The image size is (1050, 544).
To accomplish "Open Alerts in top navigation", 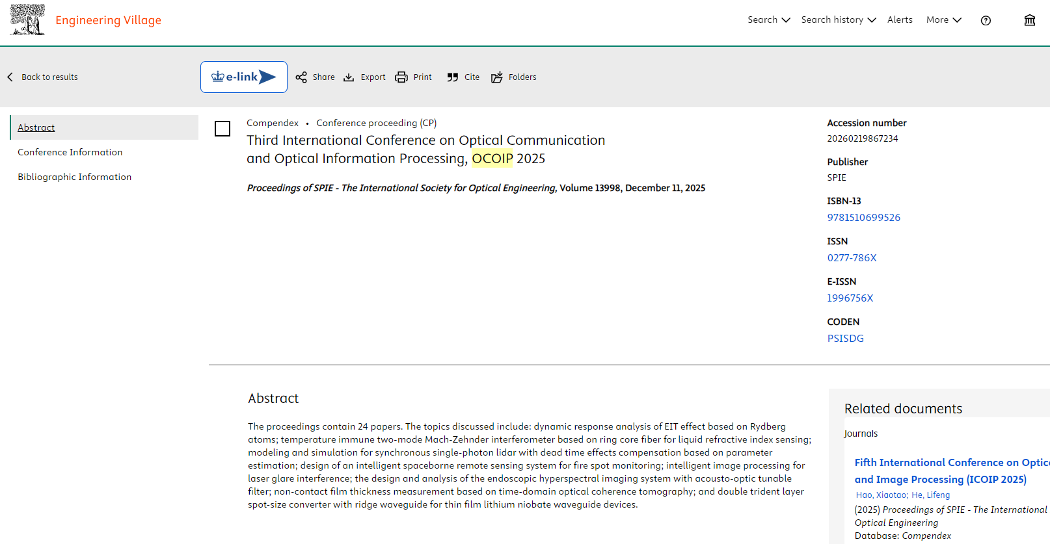I will pyautogui.click(x=900, y=20).
